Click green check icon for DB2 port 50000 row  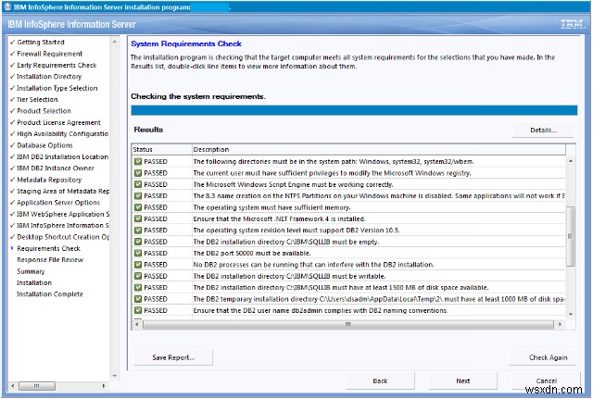137,253
